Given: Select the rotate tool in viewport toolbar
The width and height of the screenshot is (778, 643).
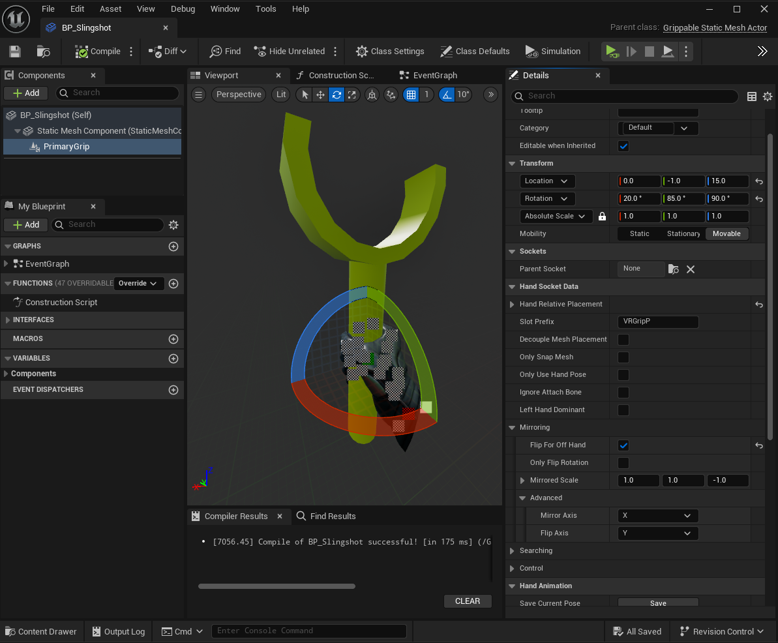Looking at the screenshot, I should (337, 95).
